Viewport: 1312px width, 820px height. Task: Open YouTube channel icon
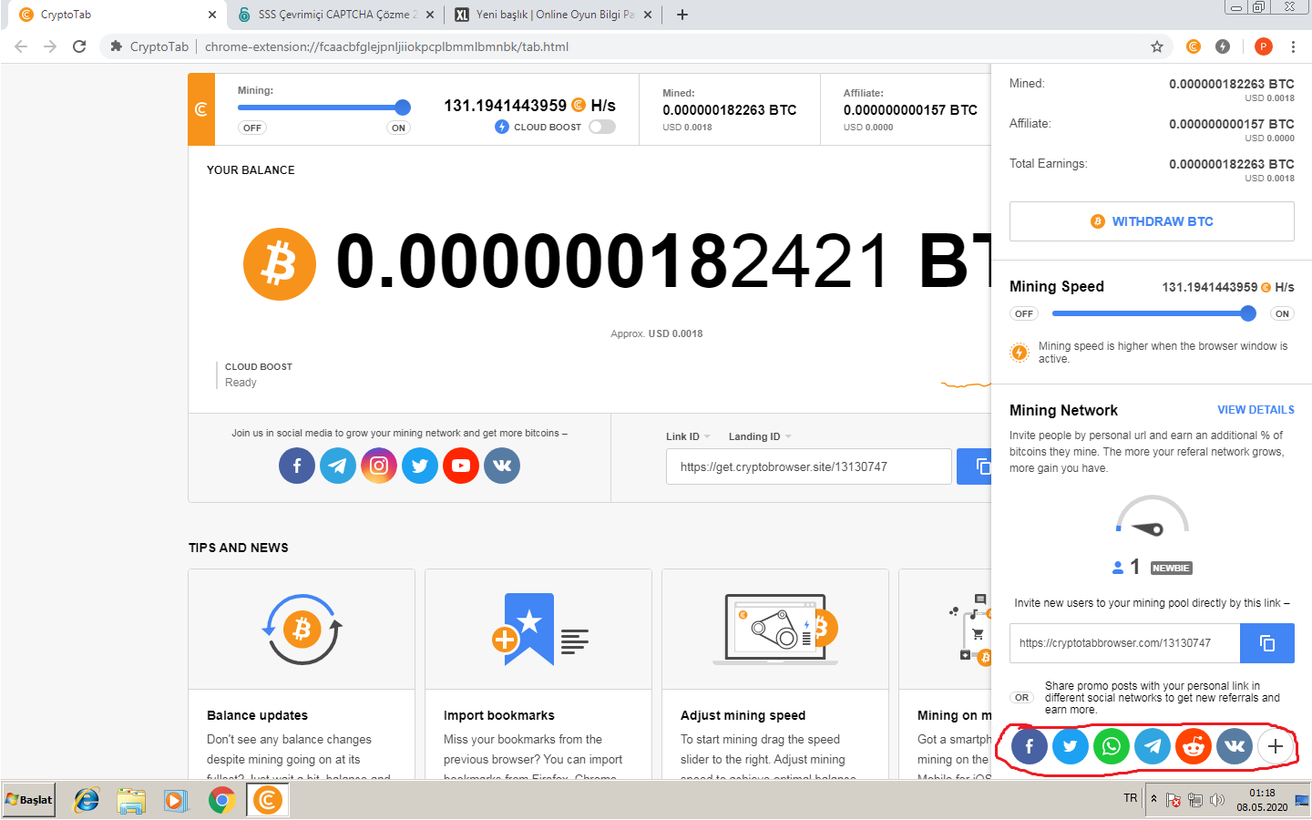point(461,466)
